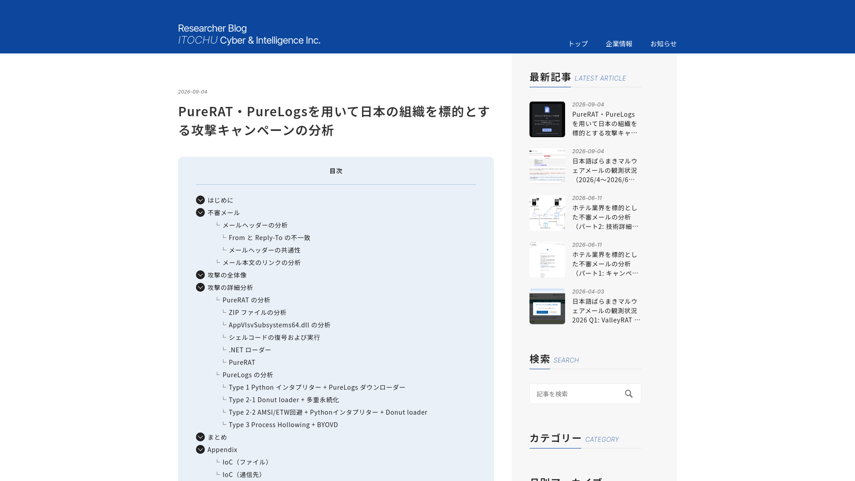The height and width of the screenshot is (481, 855).
Task: Open thumbnail for ホテル業界 パート1 article
Action: pyautogui.click(x=547, y=260)
